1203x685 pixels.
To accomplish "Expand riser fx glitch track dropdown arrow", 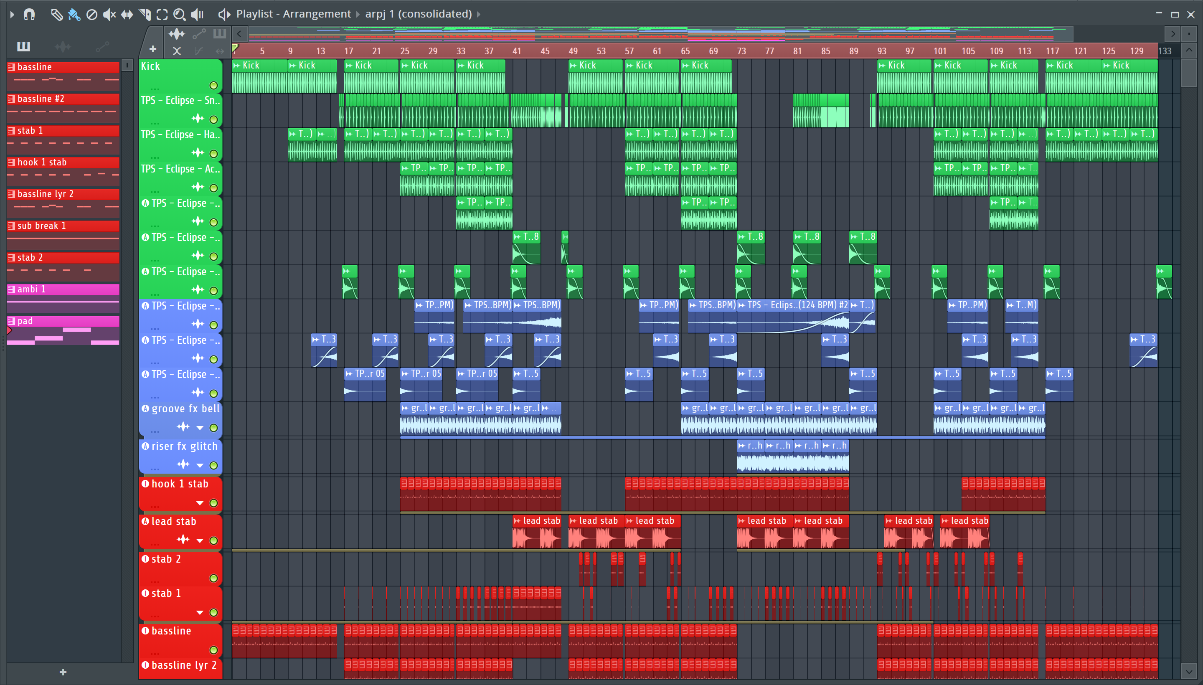I will point(200,466).
